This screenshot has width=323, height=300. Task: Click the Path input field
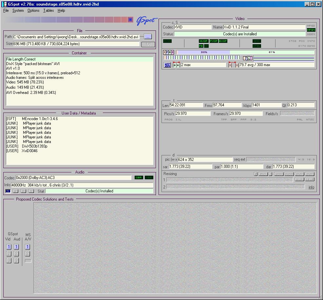pos(76,37)
